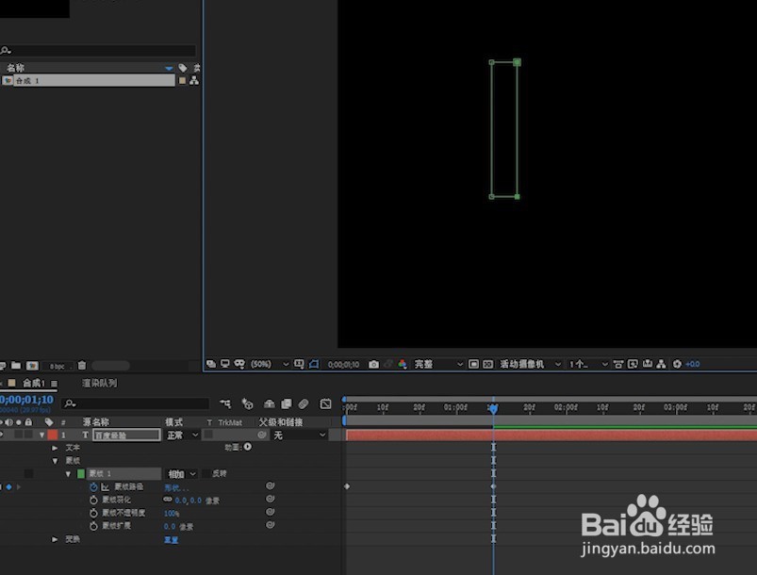This screenshot has height=575, width=757.
Task: Toggle the keyframe diamond for the mask path
Action: coord(8,487)
